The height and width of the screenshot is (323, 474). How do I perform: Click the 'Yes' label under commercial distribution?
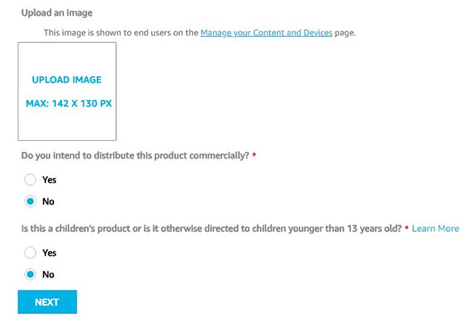point(50,179)
